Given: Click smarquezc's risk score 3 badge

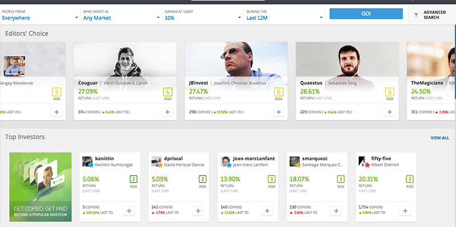Looking at the screenshot, I should click(x=340, y=179).
